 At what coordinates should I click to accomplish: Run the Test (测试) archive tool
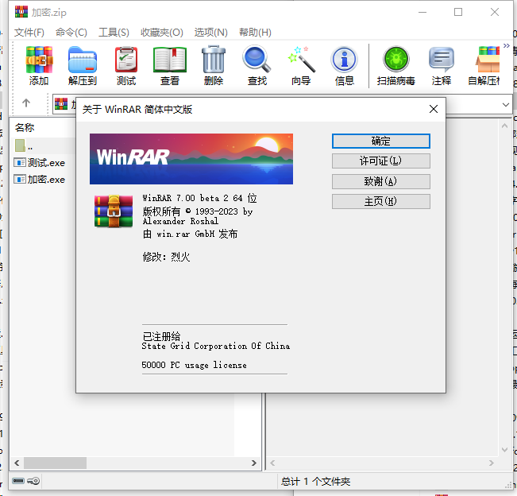126,65
